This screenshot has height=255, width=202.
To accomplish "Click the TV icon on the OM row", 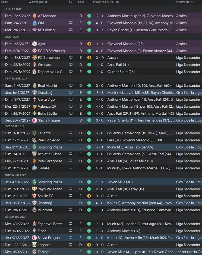I will tap(71, 23).
